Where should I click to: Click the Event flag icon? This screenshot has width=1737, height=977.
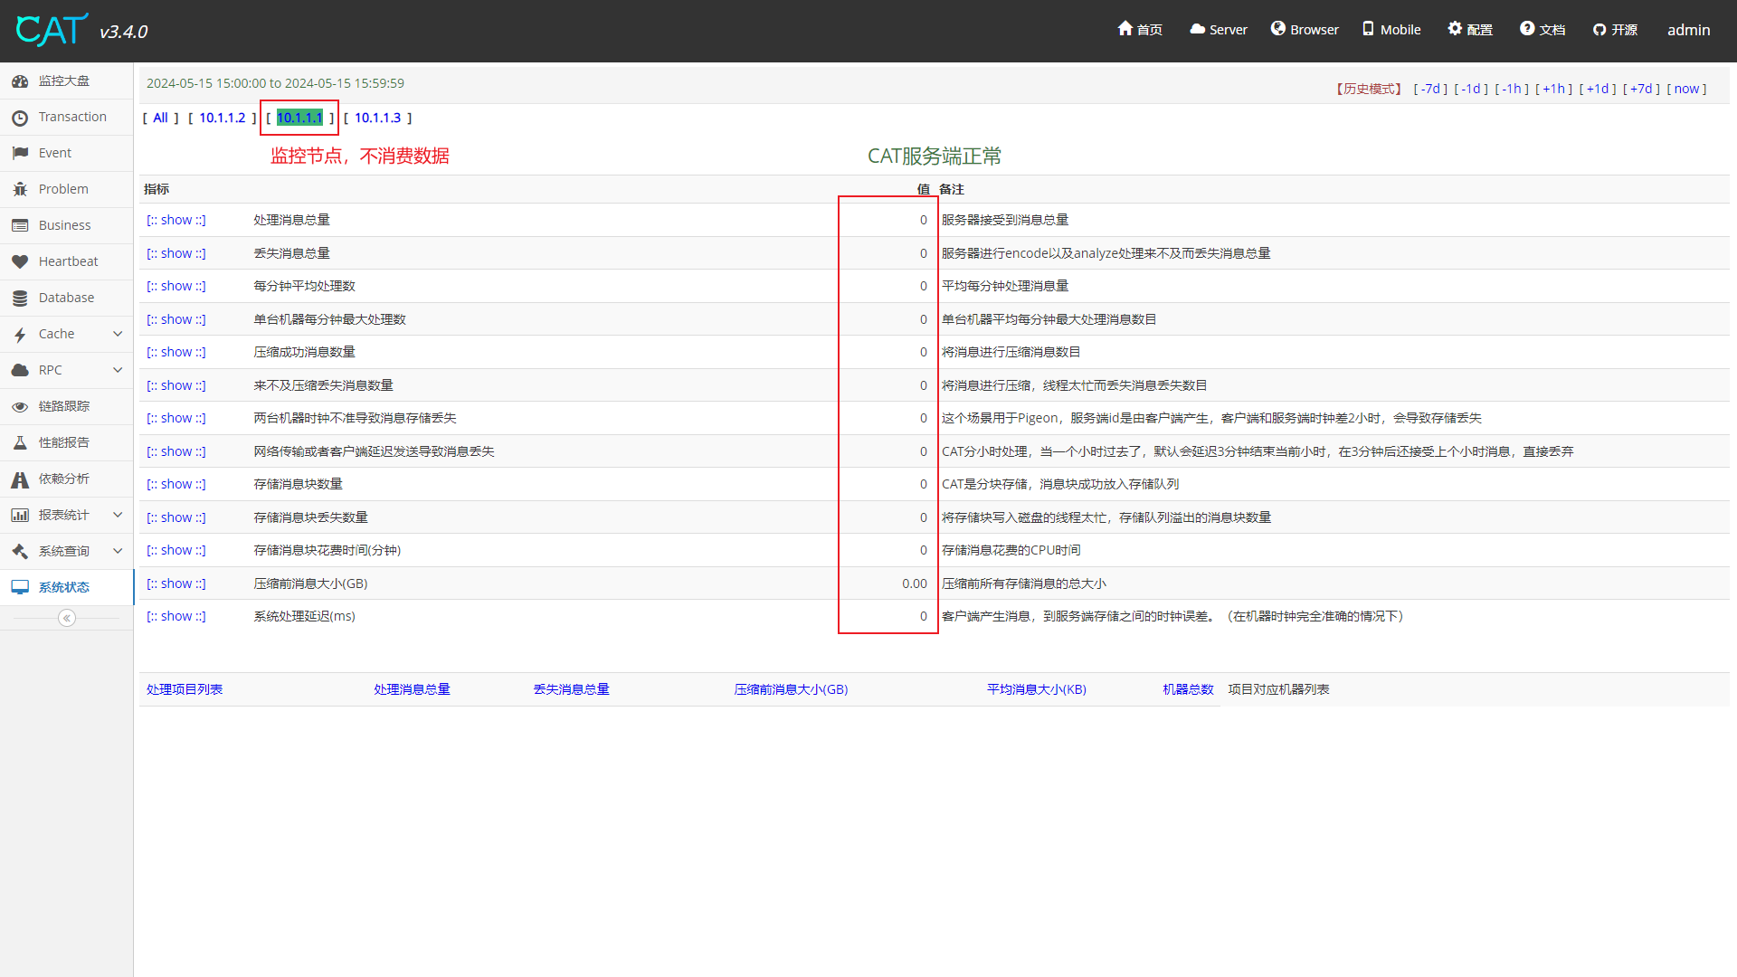[20, 153]
